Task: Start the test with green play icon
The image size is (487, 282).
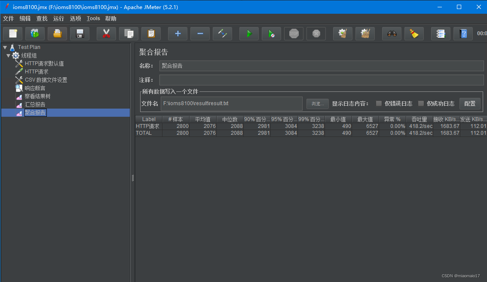Action: 249,33
